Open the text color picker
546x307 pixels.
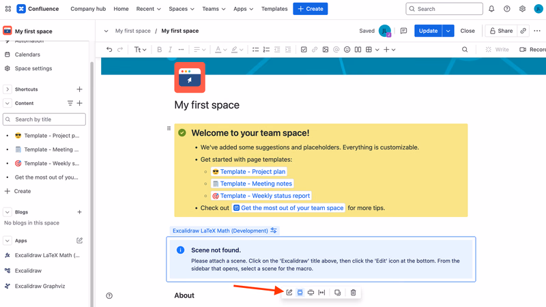point(220,49)
